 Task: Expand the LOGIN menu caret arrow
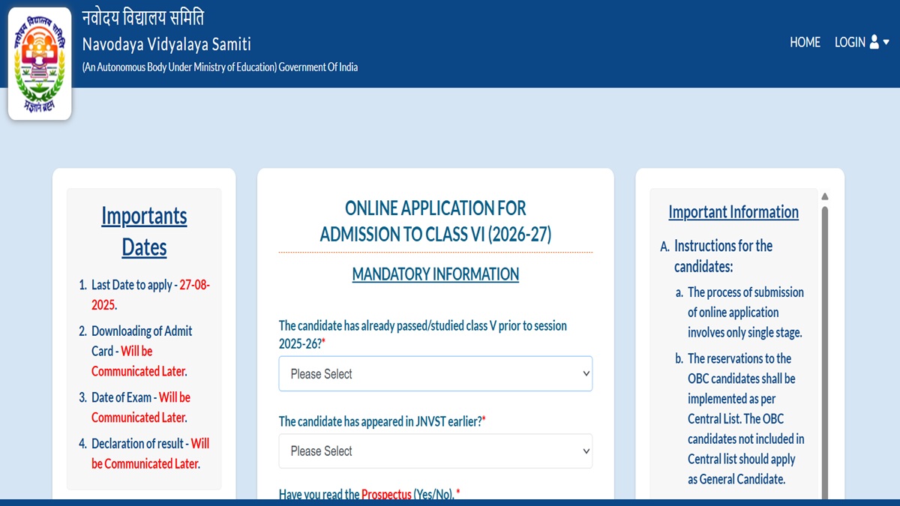[886, 43]
